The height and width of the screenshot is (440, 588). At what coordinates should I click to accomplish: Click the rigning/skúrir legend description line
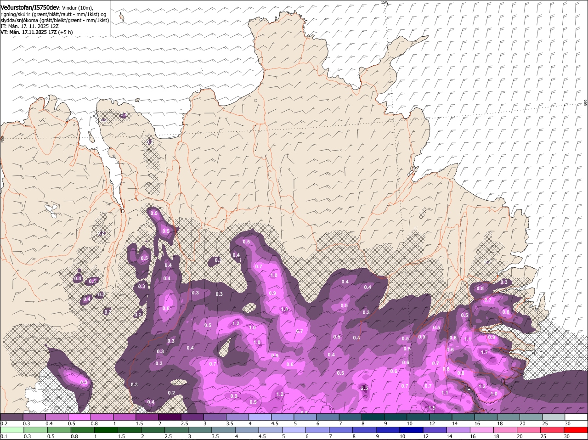53,14
